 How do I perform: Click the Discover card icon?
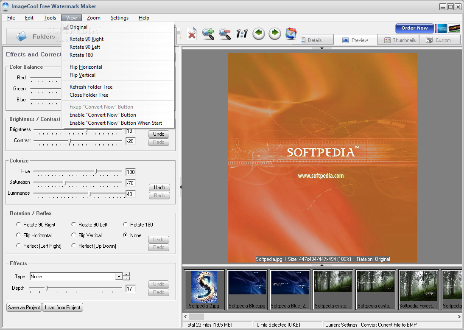pyautogui.click(x=454, y=28)
